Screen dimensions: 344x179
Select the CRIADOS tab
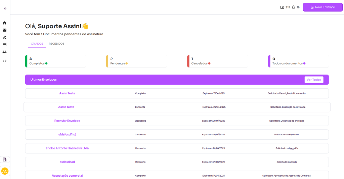click(37, 44)
